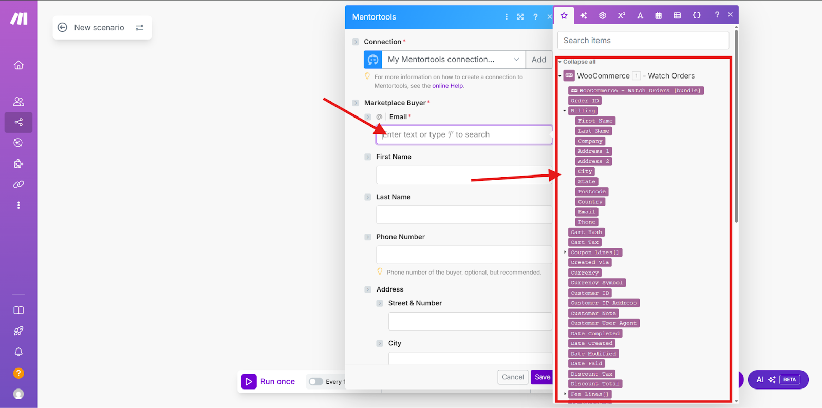Insert the Address 1 pill
The image size is (822, 408).
click(x=593, y=151)
